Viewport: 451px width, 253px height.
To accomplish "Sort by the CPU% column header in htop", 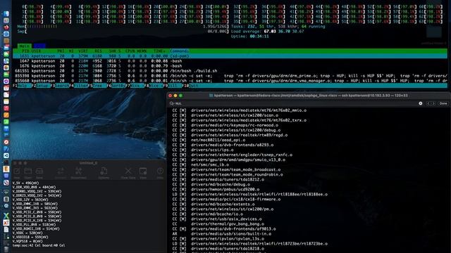I will pos(130,51).
